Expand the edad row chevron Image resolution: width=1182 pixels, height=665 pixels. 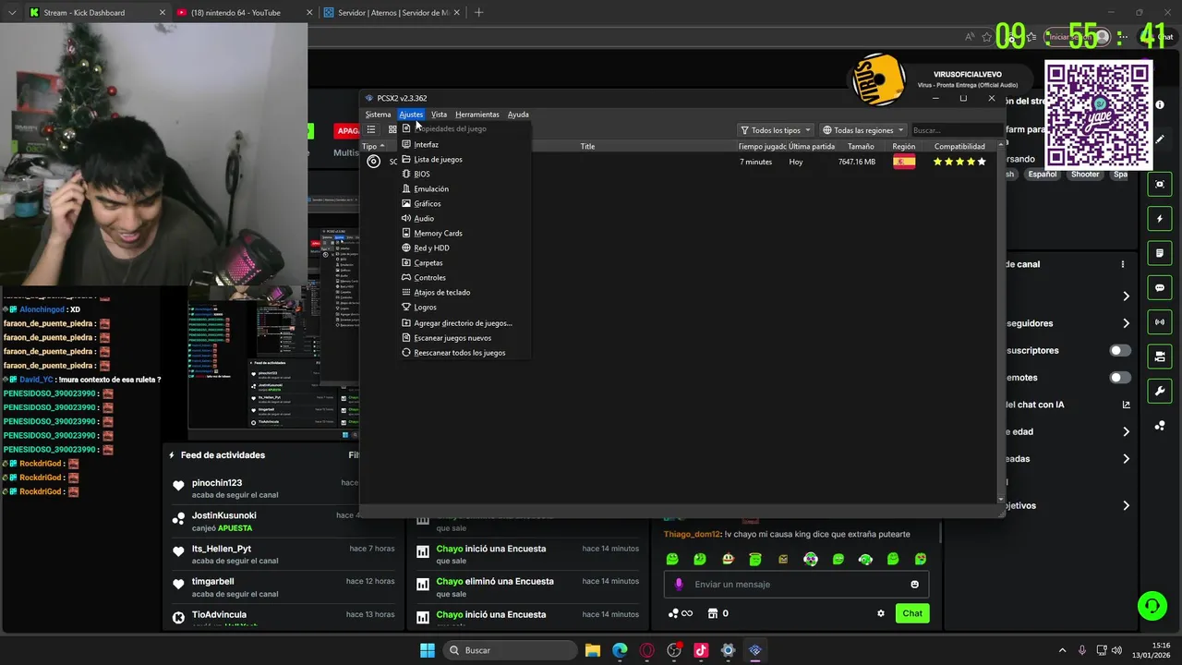(1126, 431)
